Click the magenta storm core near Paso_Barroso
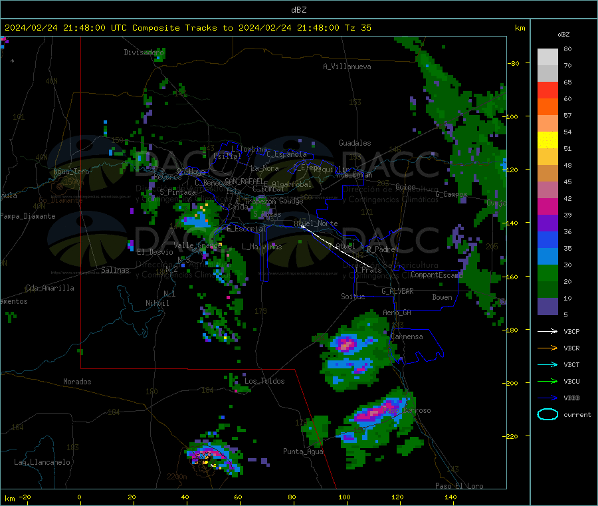Image resolution: width=598 pixels, height=506 pixels. coord(375,412)
